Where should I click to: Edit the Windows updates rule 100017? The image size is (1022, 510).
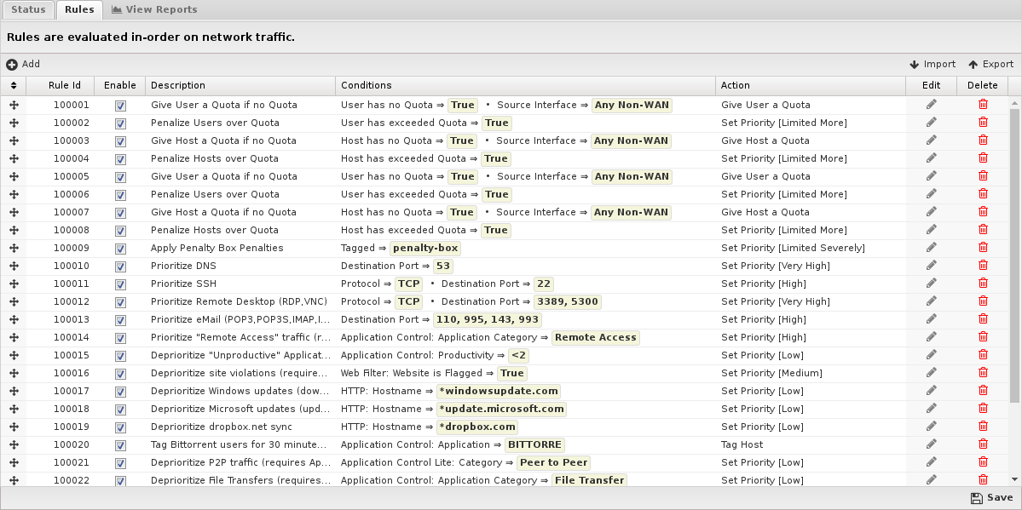tap(932, 391)
